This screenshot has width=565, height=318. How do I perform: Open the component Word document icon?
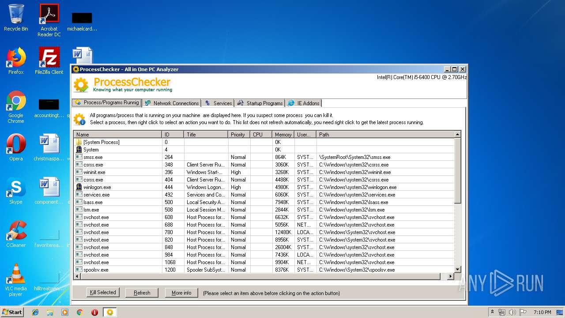click(49, 191)
